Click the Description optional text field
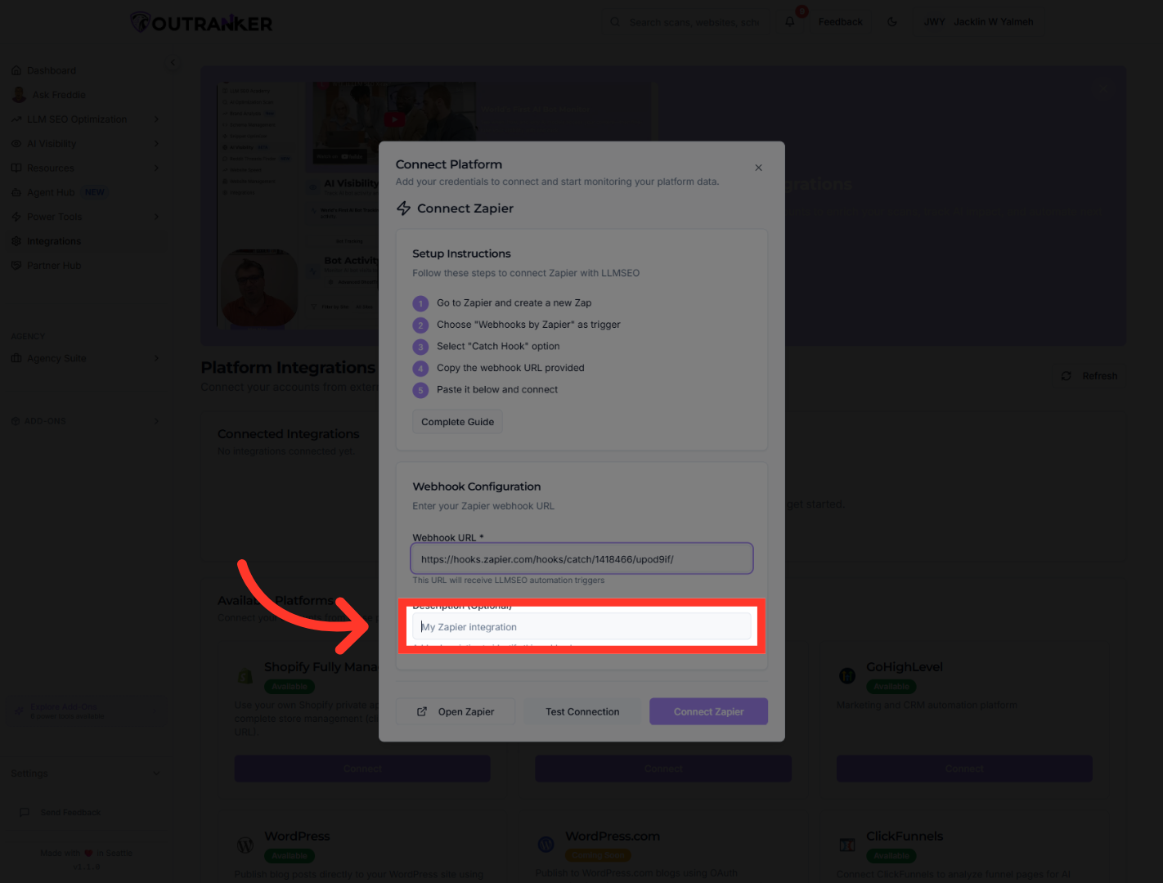 tap(581, 627)
